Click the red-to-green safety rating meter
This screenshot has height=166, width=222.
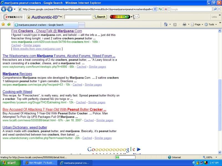pyautogui.click(x=120, y=17)
